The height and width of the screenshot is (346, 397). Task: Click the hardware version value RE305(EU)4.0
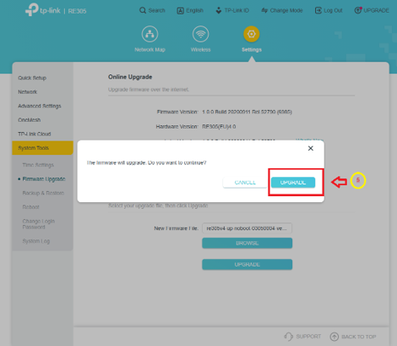(x=219, y=127)
